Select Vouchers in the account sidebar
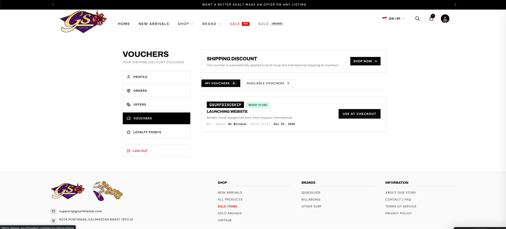 (x=157, y=118)
